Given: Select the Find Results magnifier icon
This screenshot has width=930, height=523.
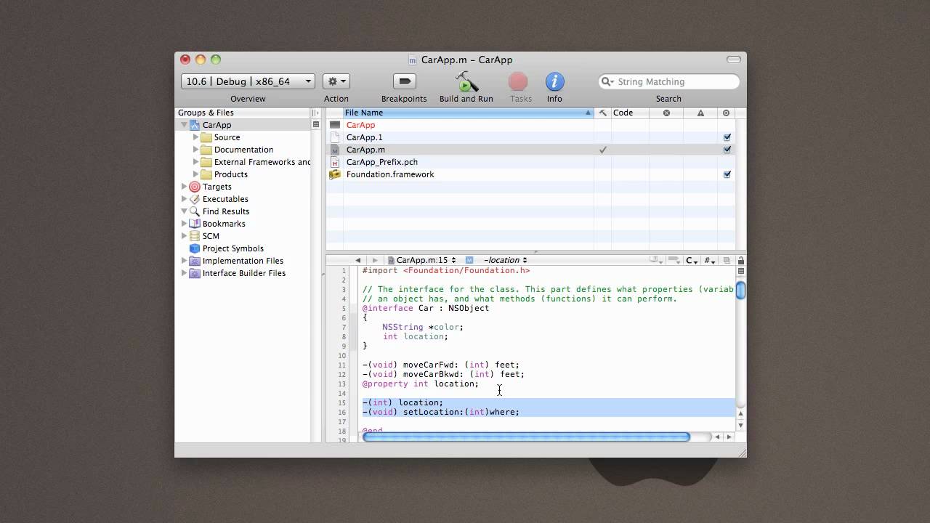Looking at the screenshot, I should [x=194, y=211].
